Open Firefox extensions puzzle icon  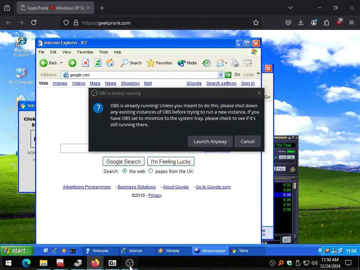[x=326, y=22]
